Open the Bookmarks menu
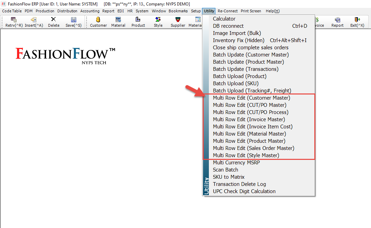The image size is (371, 228). pos(178,11)
